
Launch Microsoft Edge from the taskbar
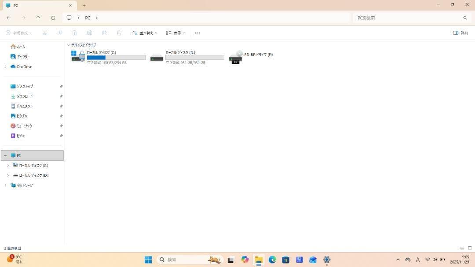pyautogui.click(x=272, y=260)
